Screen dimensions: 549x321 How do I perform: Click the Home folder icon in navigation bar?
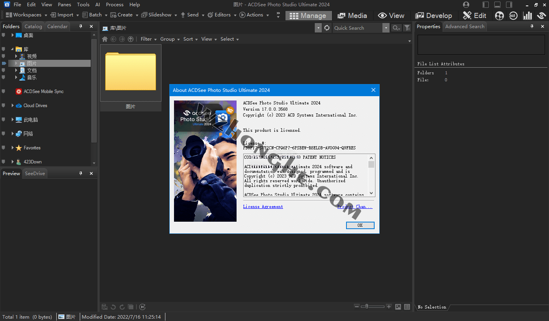point(105,39)
